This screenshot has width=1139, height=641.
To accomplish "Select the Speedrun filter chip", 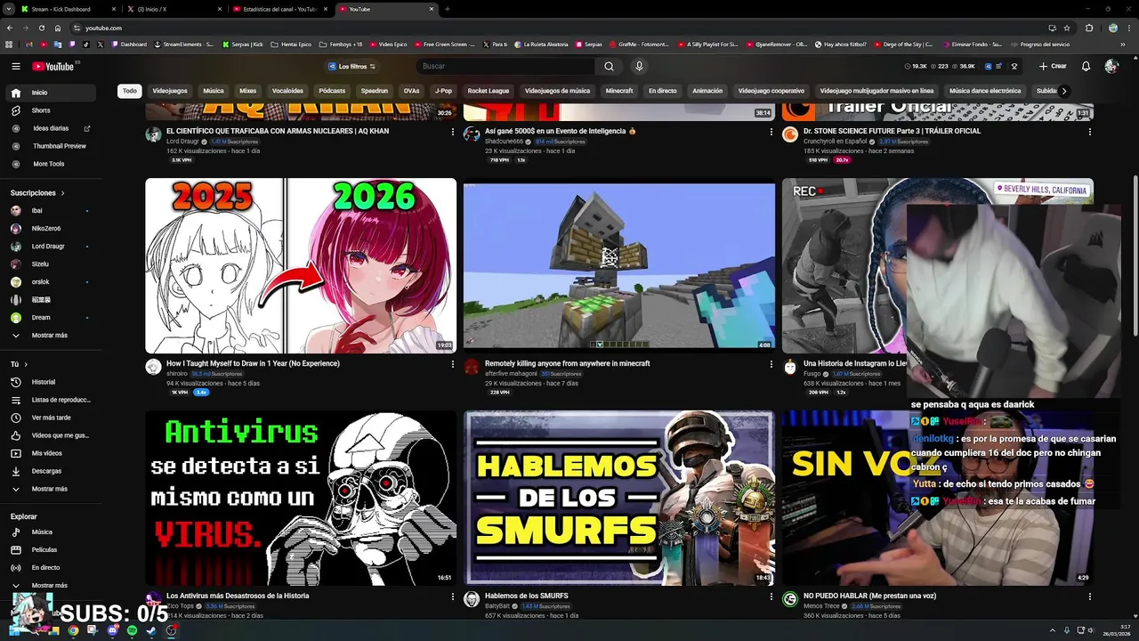I will tap(375, 91).
